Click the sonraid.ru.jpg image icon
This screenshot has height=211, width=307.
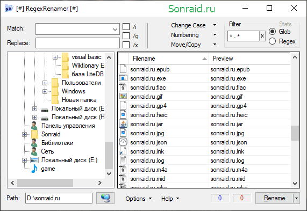point(123,133)
